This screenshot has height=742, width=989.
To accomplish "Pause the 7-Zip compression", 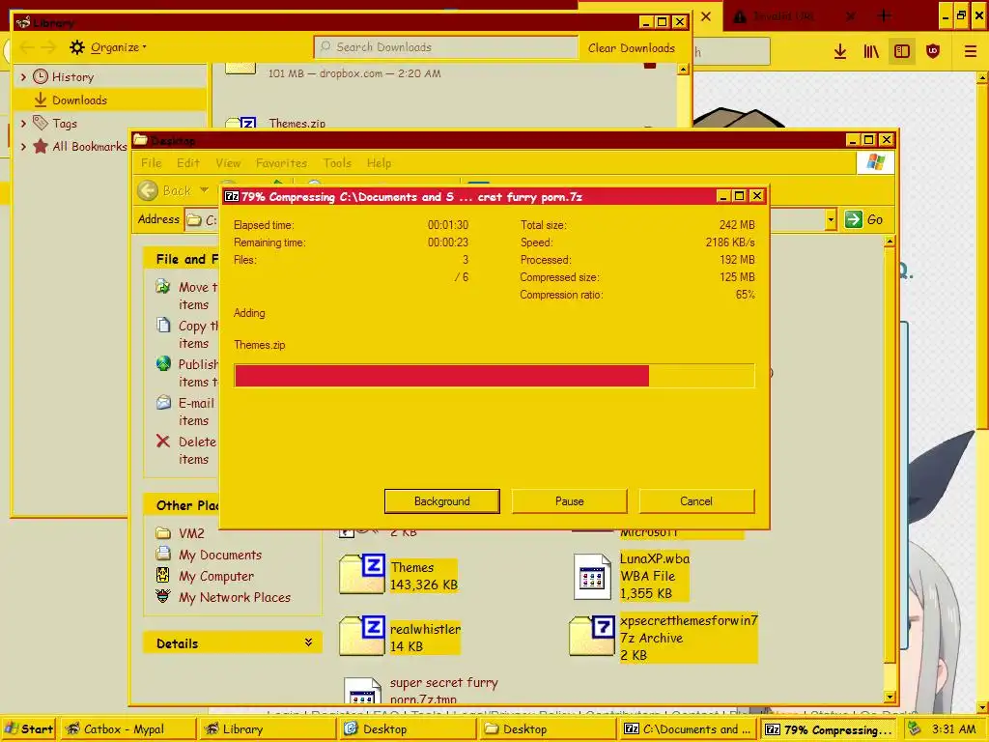I will (569, 501).
